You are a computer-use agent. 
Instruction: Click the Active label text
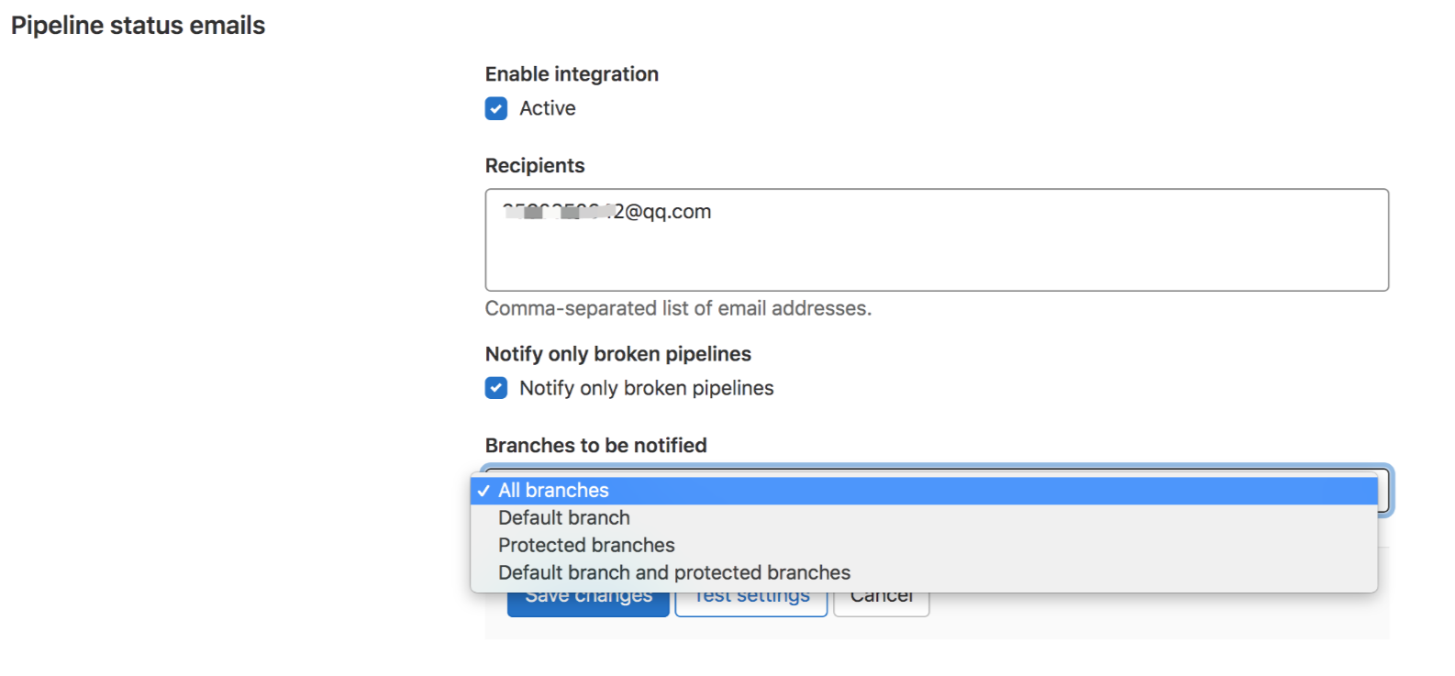[548, 108]
